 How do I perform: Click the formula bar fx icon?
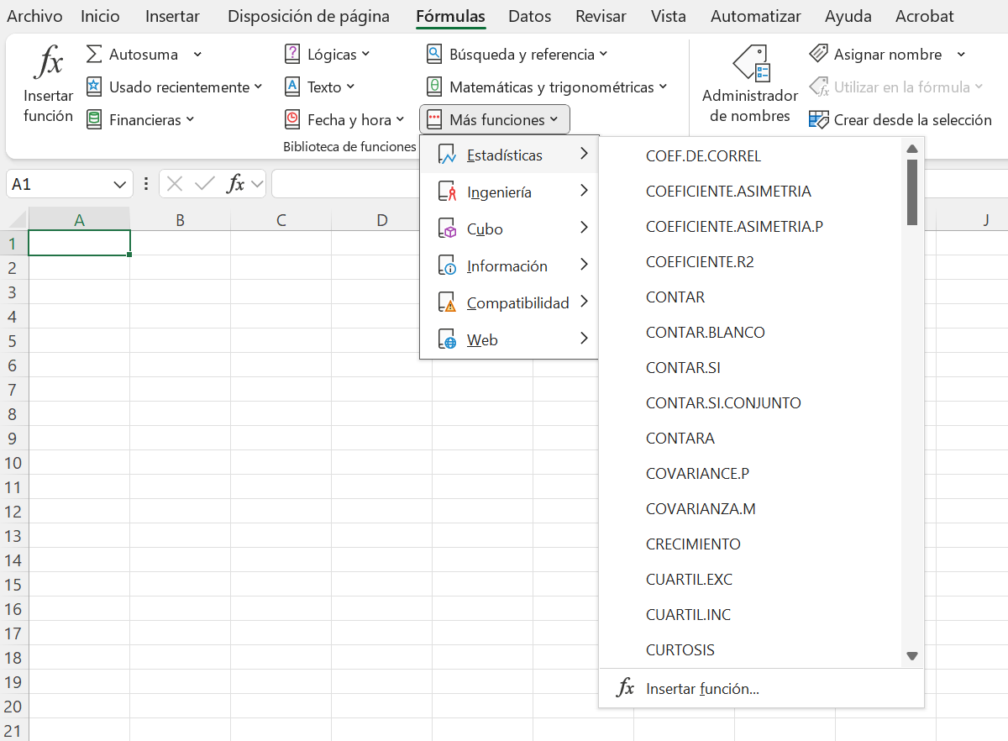tap(237, 184)
